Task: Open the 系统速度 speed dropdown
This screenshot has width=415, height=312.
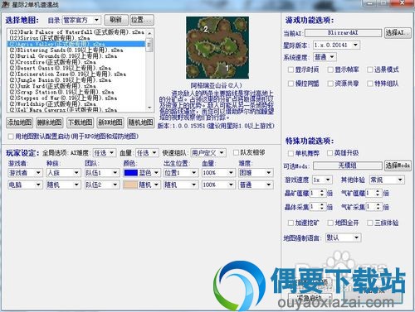Action: coord(325,57)
